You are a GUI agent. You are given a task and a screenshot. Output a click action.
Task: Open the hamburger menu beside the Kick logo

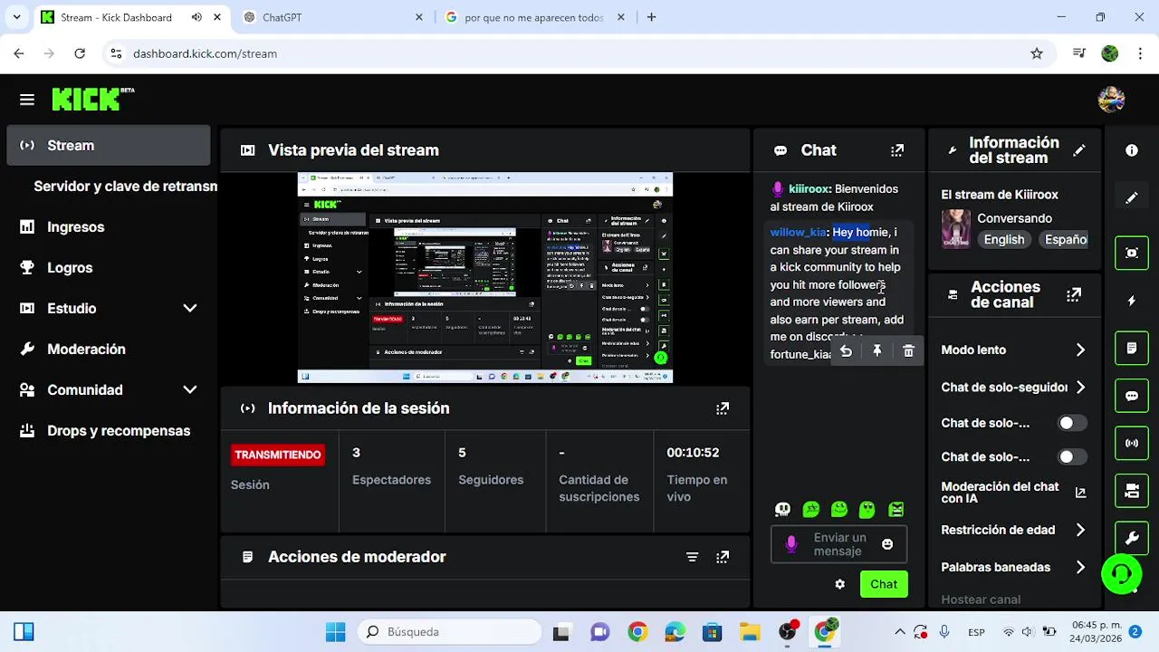point(27,100)
